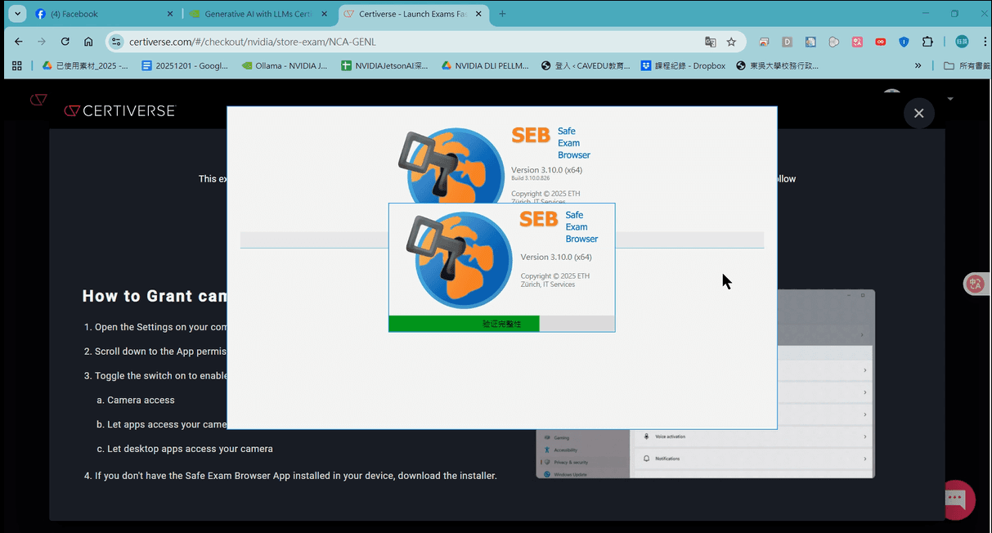The height and width of the screenshot is (533, 992).
Task: Open the gray D extension
Action: [788, 42]
